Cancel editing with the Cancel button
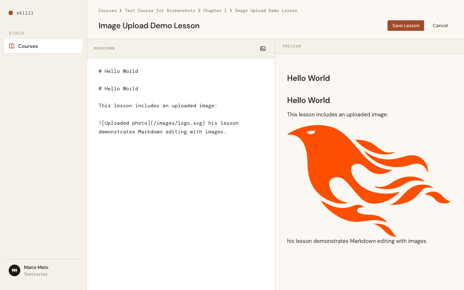Viewport: 464px width, 290px height. [x=440, y=25]
